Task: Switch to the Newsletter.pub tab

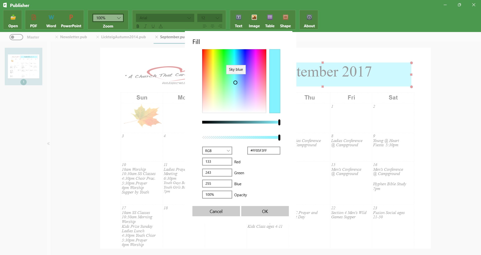Action: pos(73,37)
